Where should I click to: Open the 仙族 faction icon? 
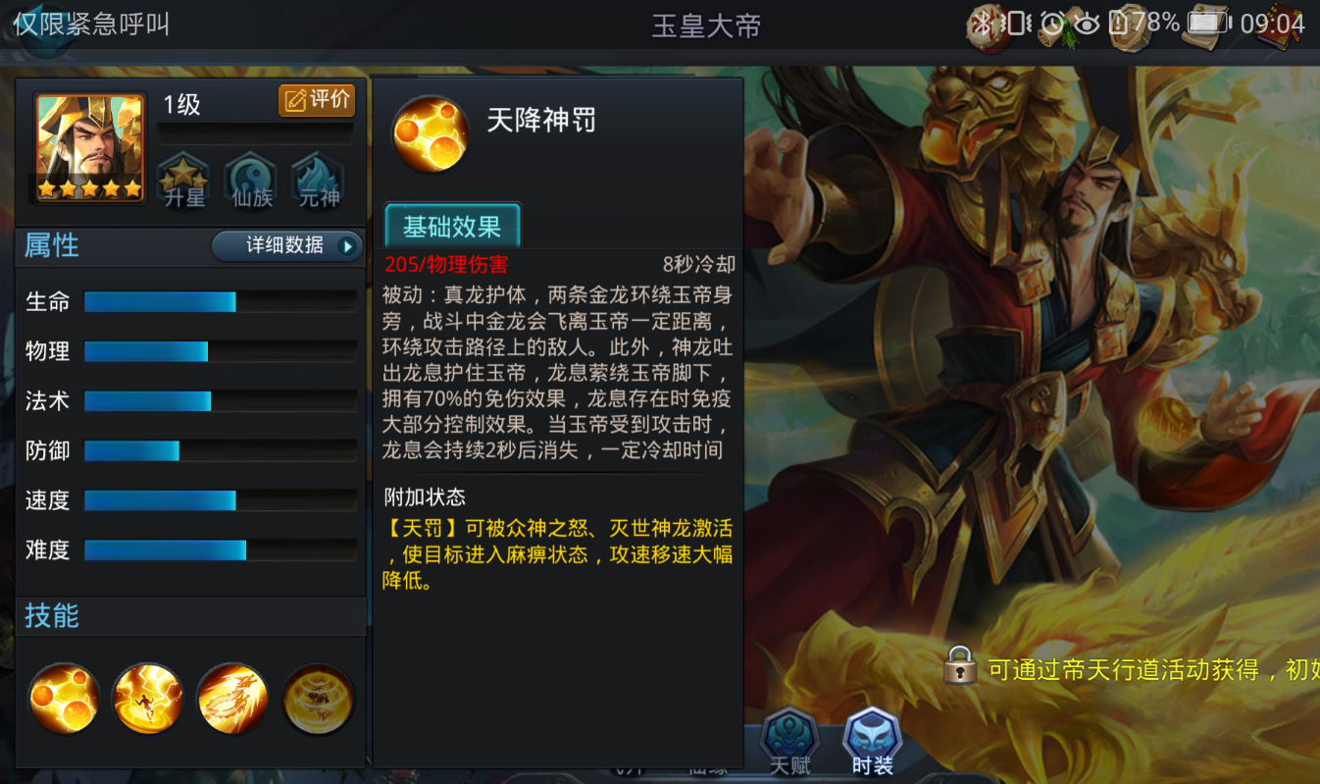pyautogui.click(x=252, y=181)
